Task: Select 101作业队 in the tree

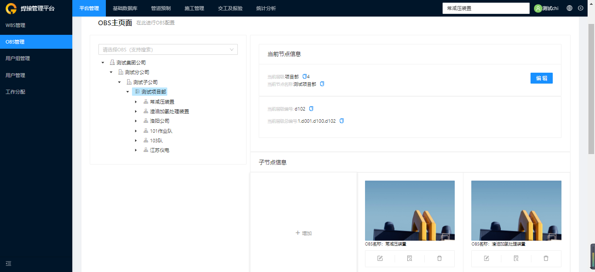Action: click(161, 131)
